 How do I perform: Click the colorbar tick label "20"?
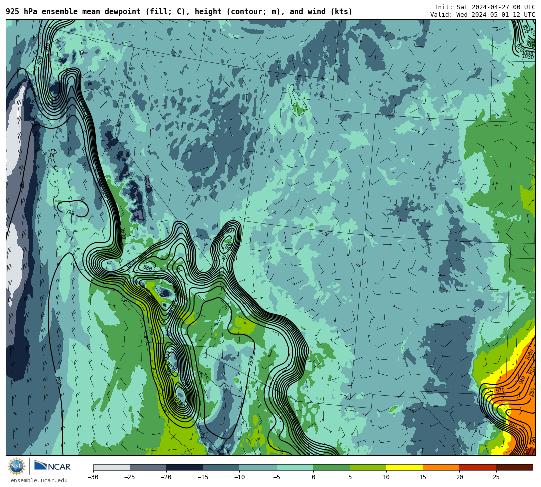[x=459, y=477]
